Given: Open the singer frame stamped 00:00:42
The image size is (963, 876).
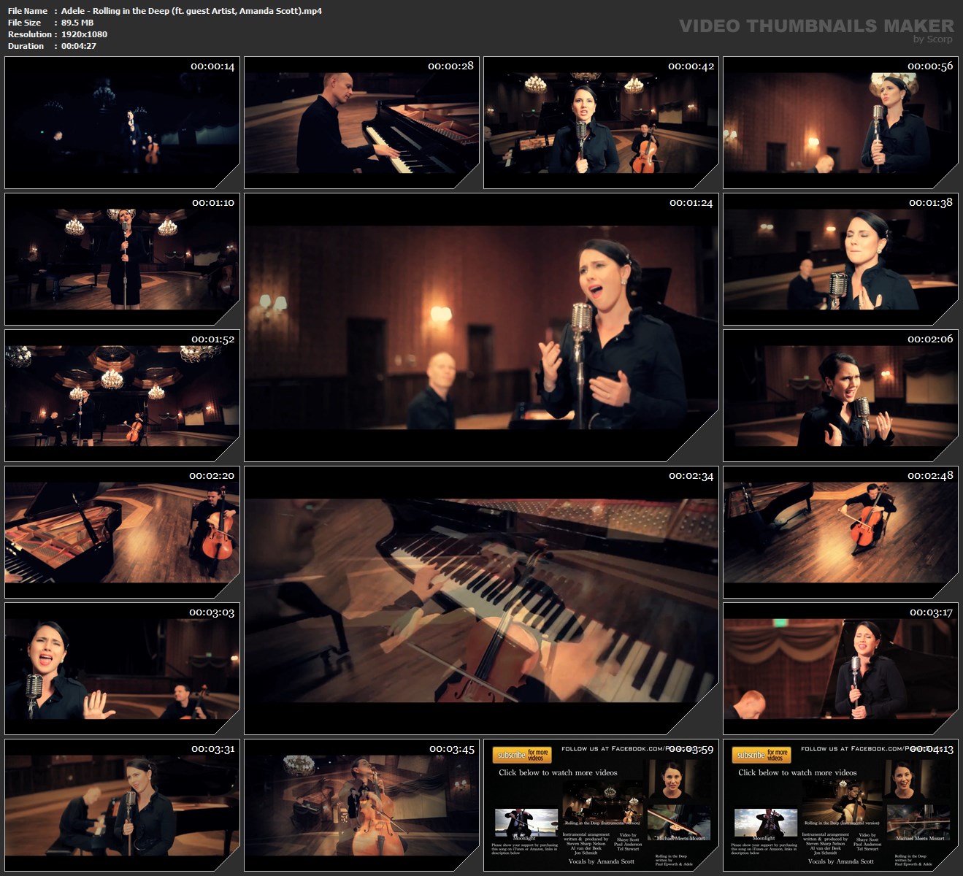Looking at the screenshot, I should [x=601, y=123].
